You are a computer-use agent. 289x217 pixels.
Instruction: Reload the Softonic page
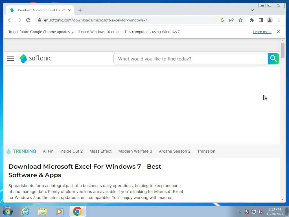[28, 20]
